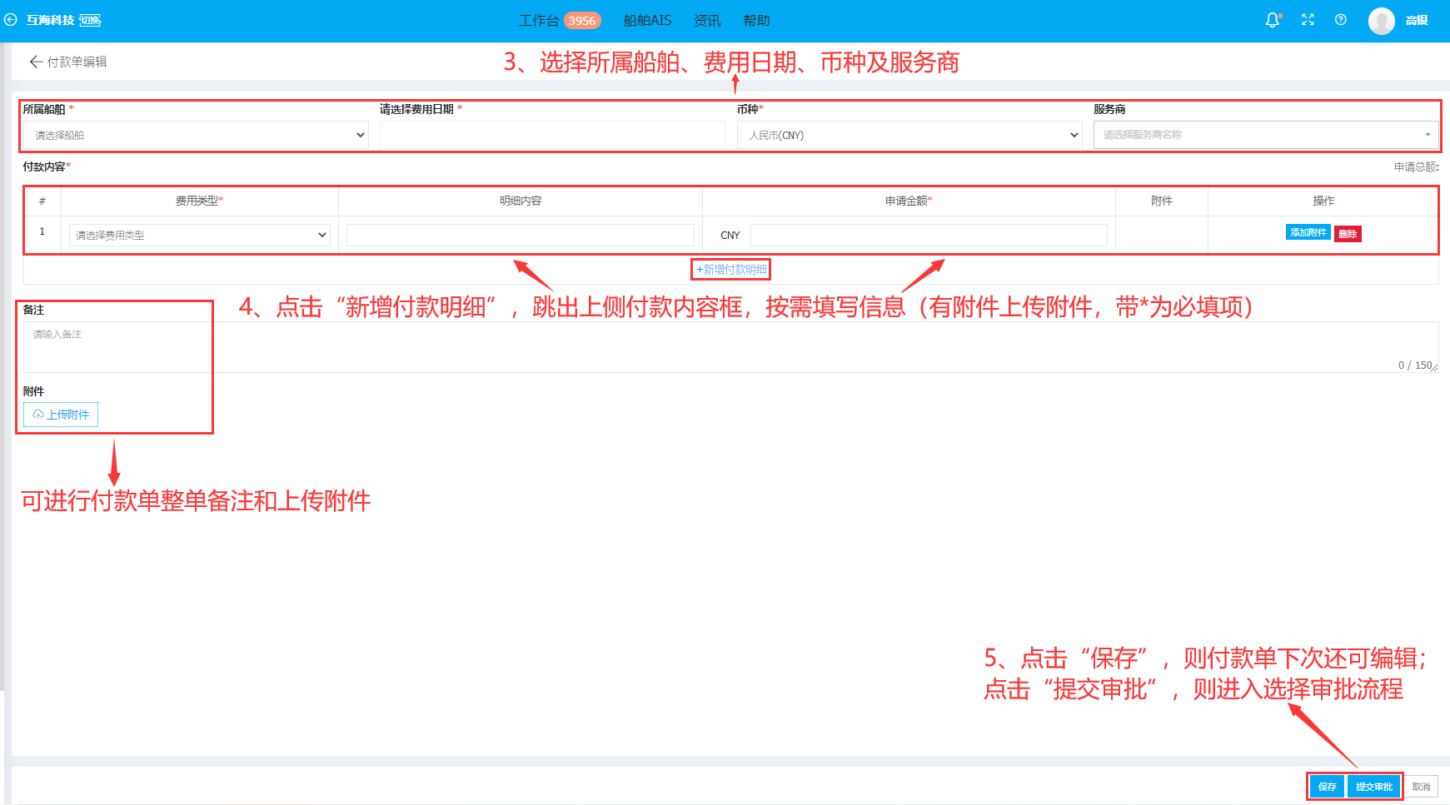Viewport: 1450px width, 805px height.
Task: Open the 船舶AIS menu item
Action: tap(647, 21)
